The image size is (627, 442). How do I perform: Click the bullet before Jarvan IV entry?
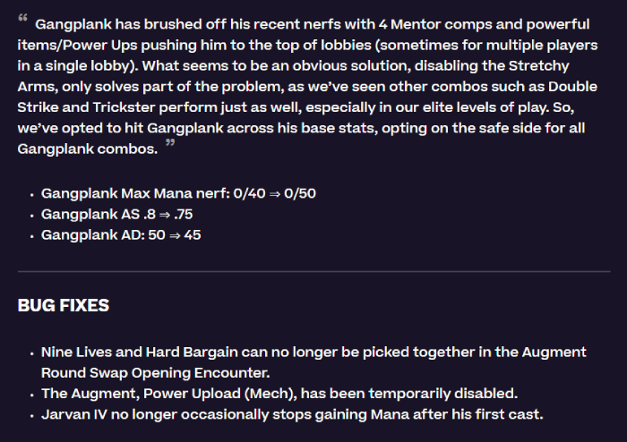32,416
